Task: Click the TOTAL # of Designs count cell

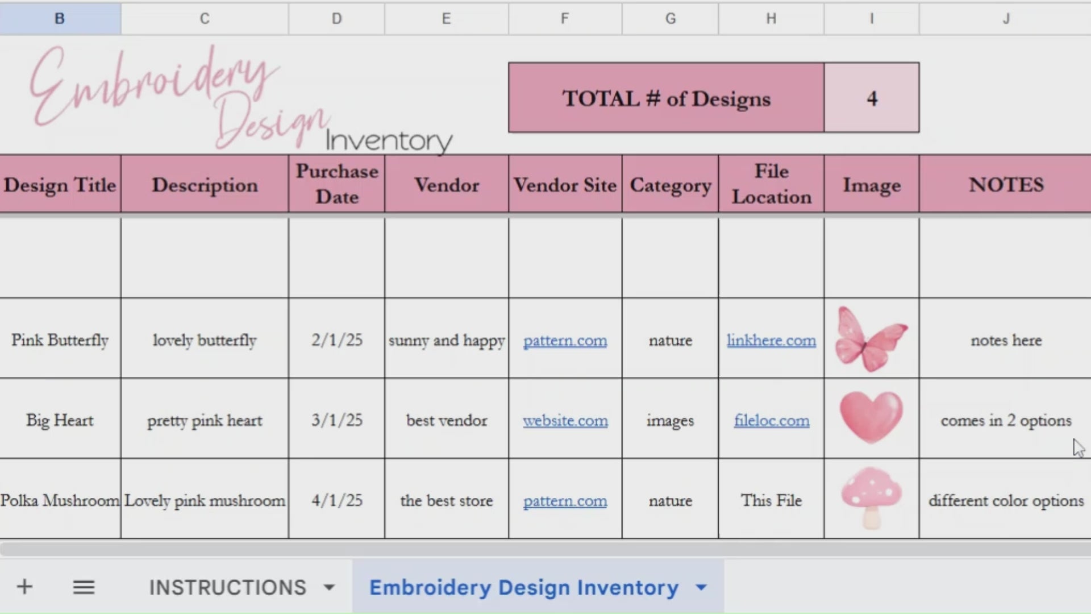Action: coord(872,98)
